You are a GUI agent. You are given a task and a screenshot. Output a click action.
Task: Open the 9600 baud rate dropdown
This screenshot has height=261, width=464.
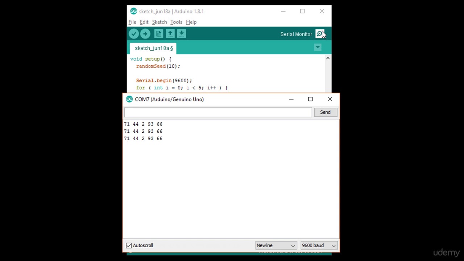click(x=319, y=245)
